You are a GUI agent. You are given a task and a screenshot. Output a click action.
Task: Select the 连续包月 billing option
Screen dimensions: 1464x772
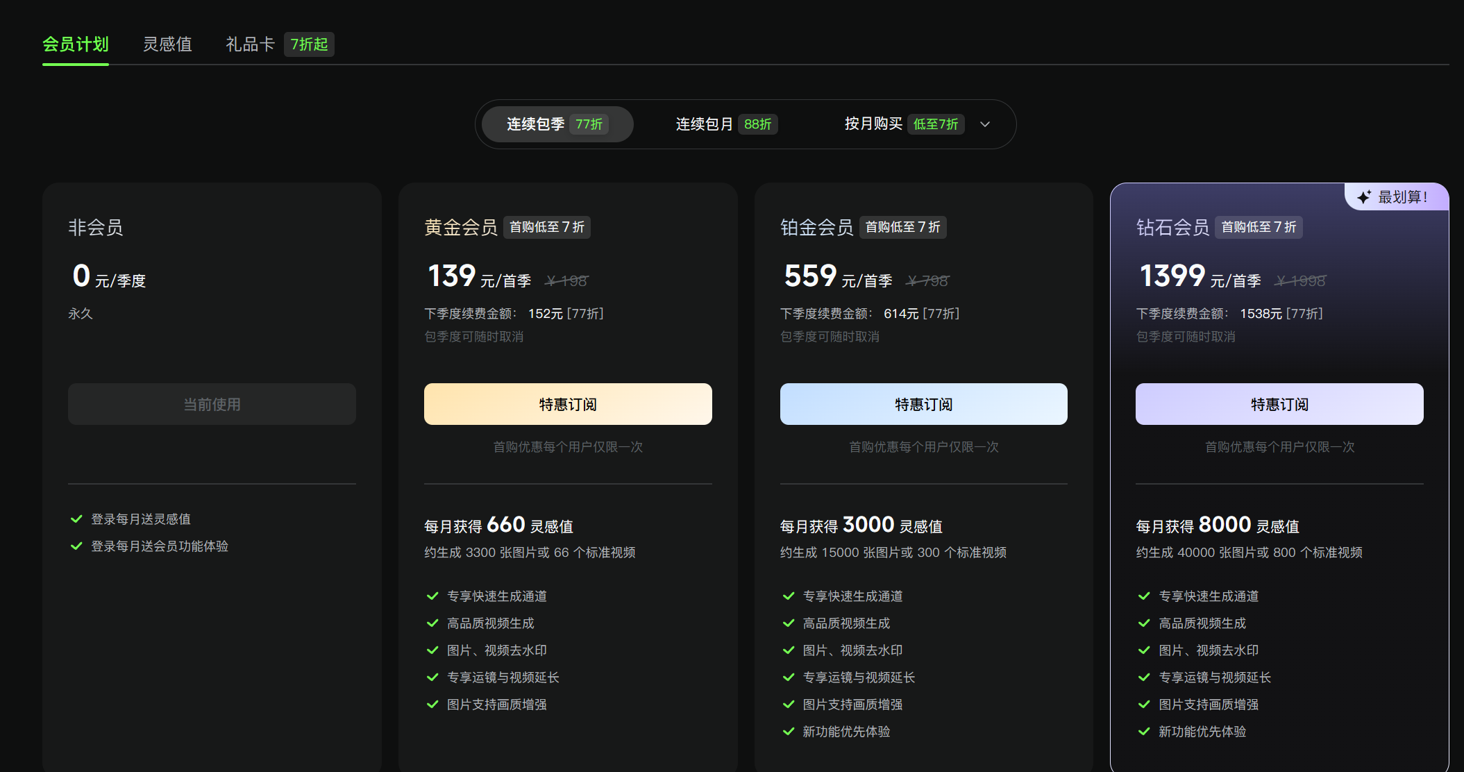[727, 124]
